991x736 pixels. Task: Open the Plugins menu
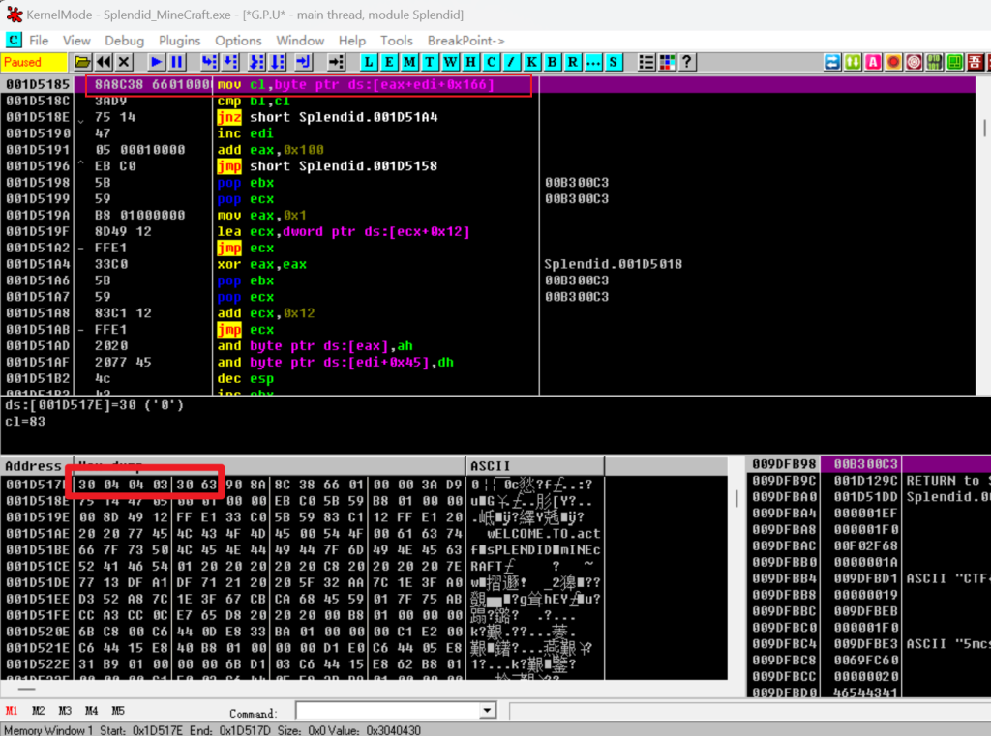[x=179, y=41]
